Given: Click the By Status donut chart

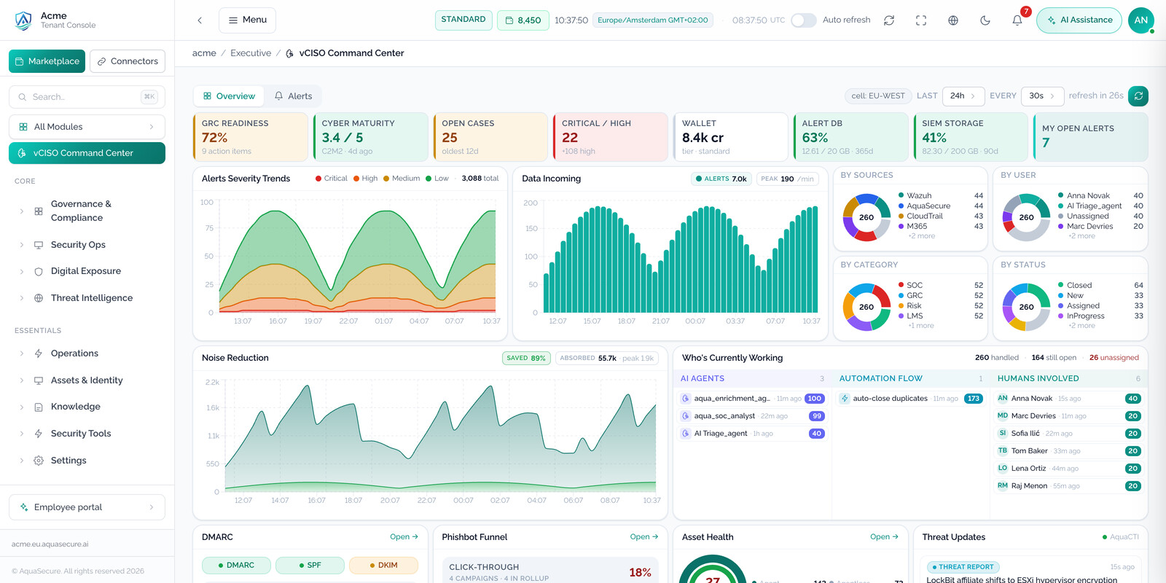Looking at the screenshot, I should [1026, 307].
